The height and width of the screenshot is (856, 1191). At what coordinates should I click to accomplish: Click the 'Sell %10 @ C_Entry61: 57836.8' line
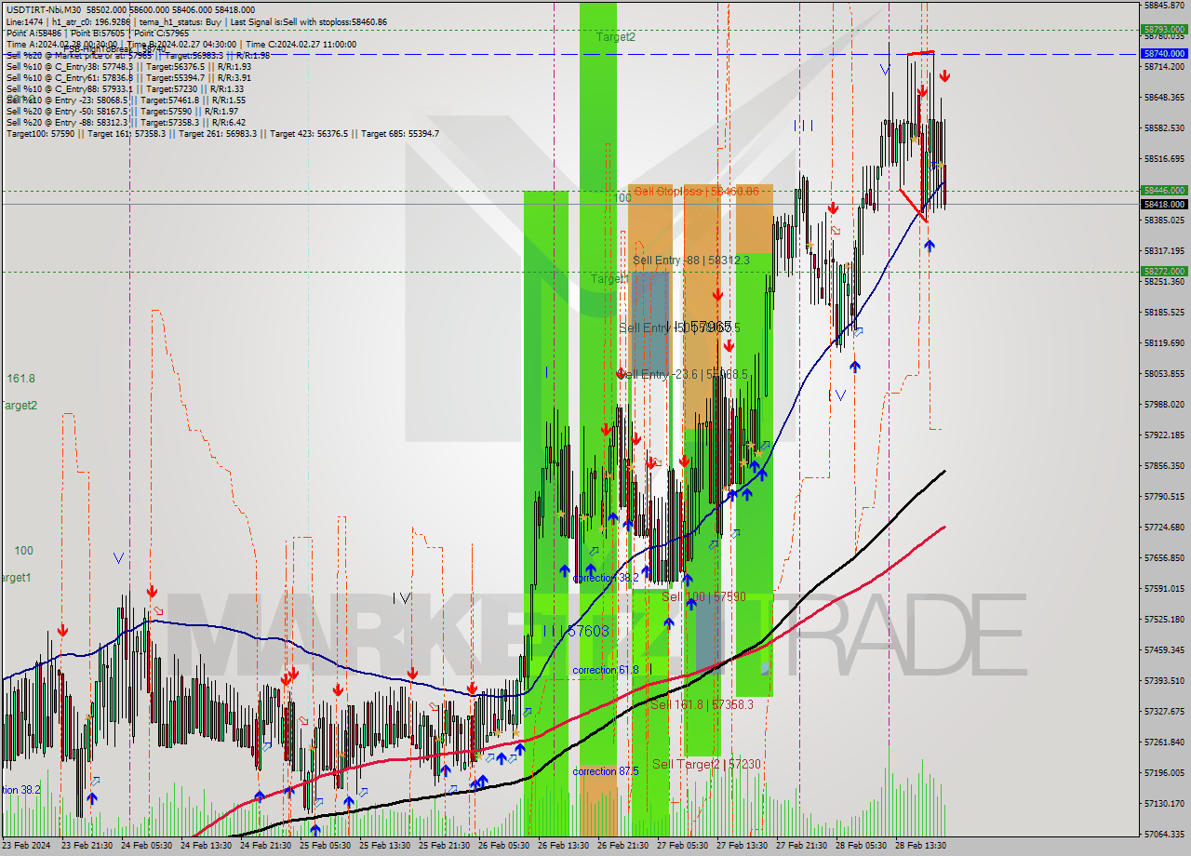point(128,77)
